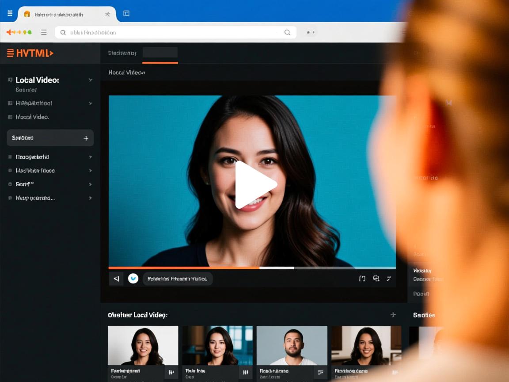Click the bracket fullscreen icon in player controls
509x382 pixels.
[x=362, y=279]
